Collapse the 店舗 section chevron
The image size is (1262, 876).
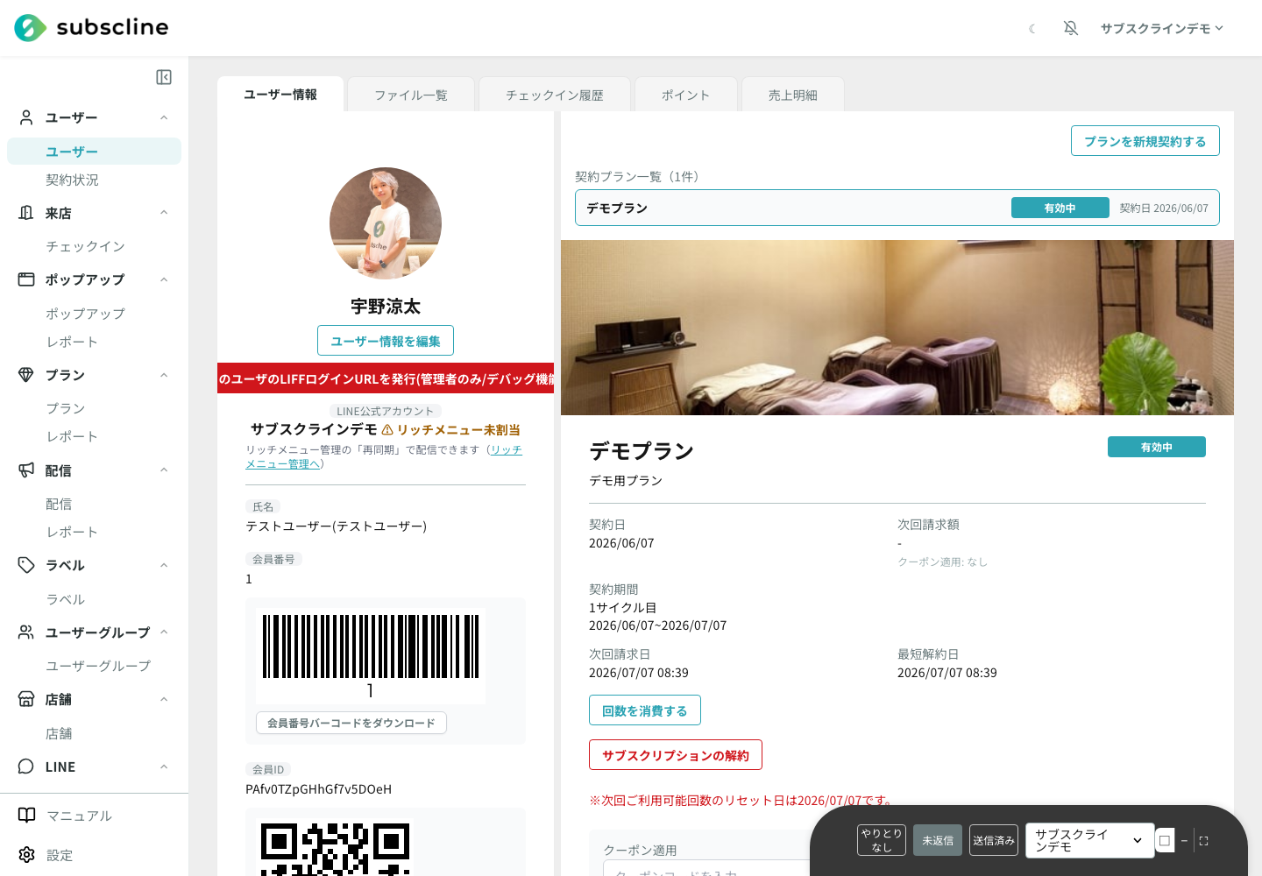tap(164, 699)
